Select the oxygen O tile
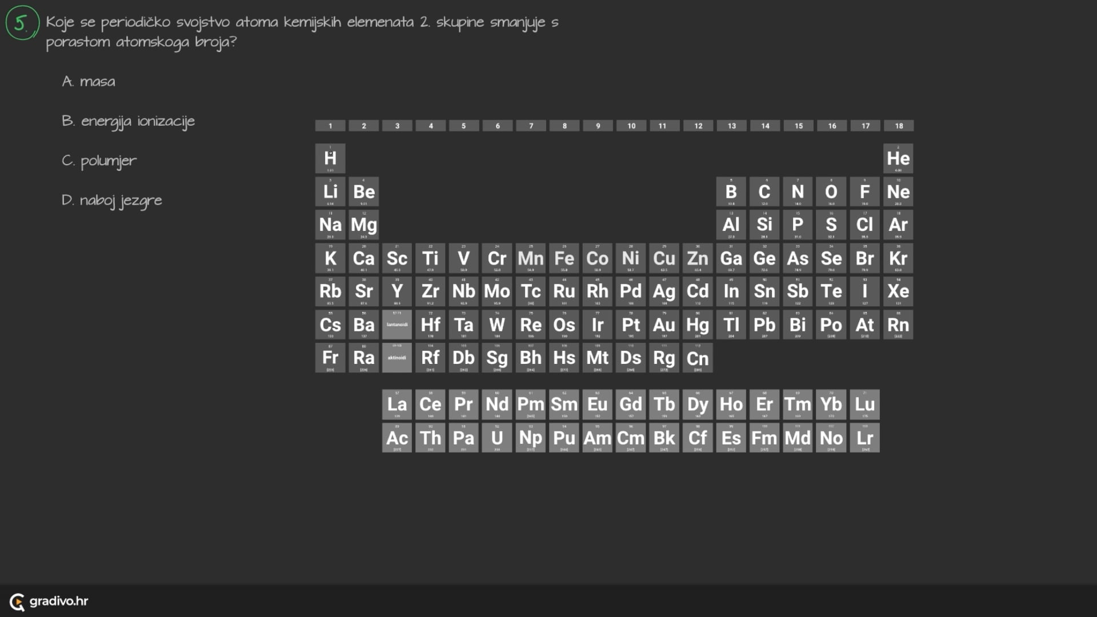Screen dimensions: 1097x617 (831, 191)
